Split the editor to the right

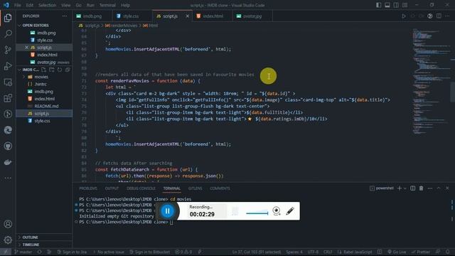coord(439,16)
